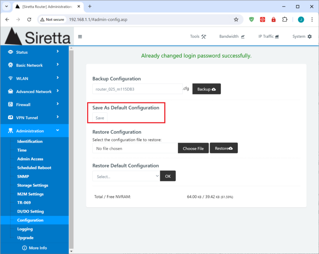Click the browser forward arrow

click(18, 20)
